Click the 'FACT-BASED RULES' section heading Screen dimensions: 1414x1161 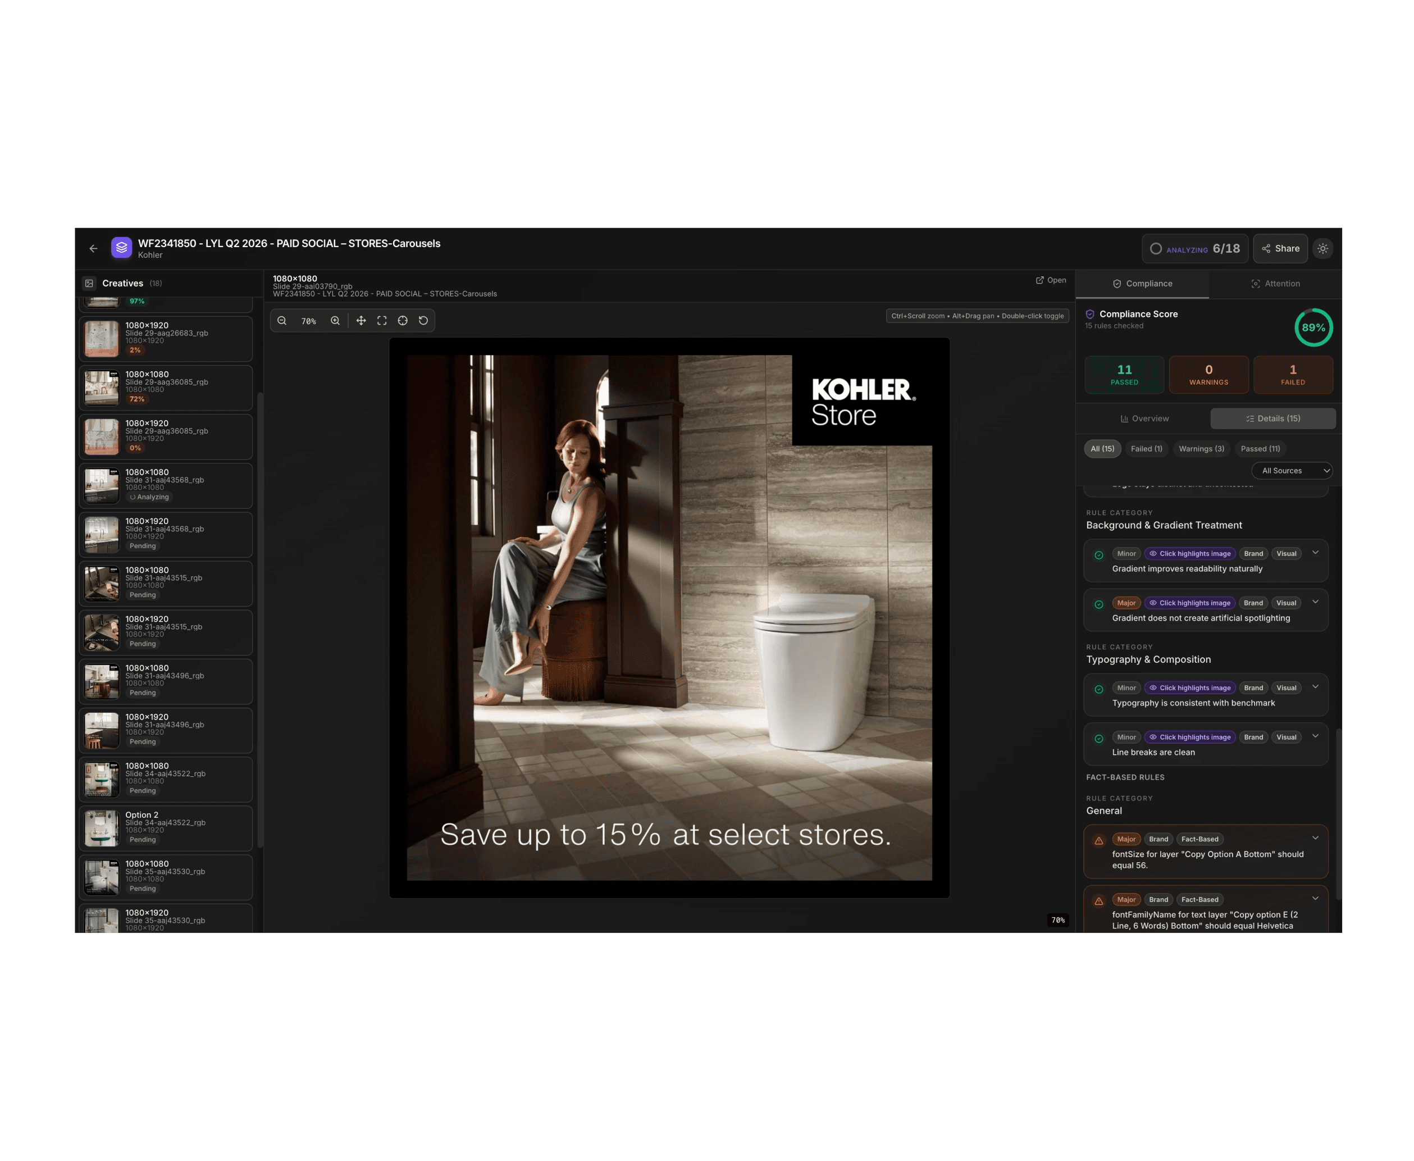pyautogui.click(x=1125, y=777)
